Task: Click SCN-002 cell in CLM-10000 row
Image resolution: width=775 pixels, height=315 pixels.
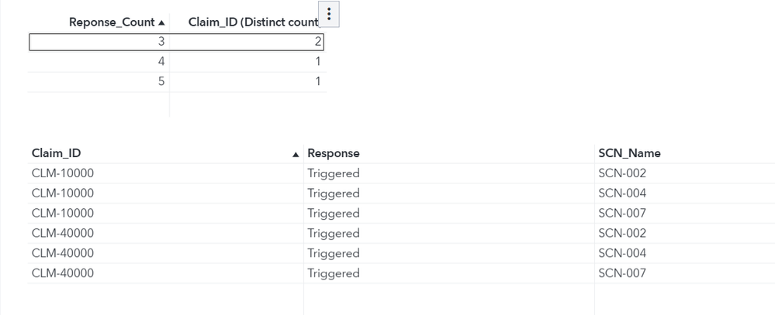Action: pos(622,173)
